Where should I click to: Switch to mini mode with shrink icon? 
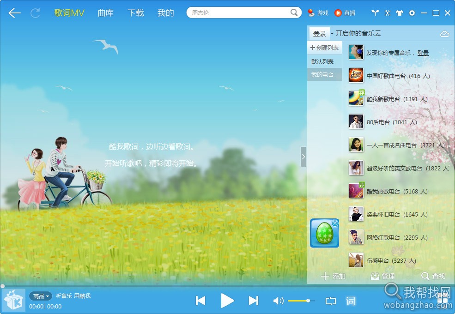click(x=388, y=13)
